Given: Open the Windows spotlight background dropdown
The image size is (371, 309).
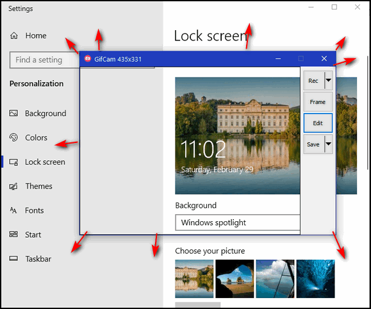Looking at the screenshot, I should (x=238, y=222).
